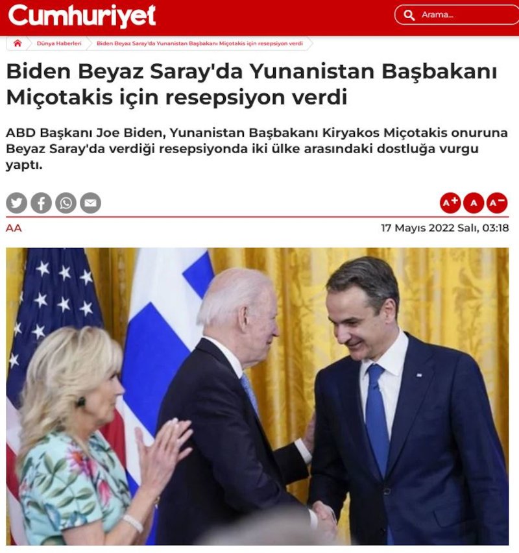Click the article headline text
The image size is (519, 553).
click(x=252, y=84)
